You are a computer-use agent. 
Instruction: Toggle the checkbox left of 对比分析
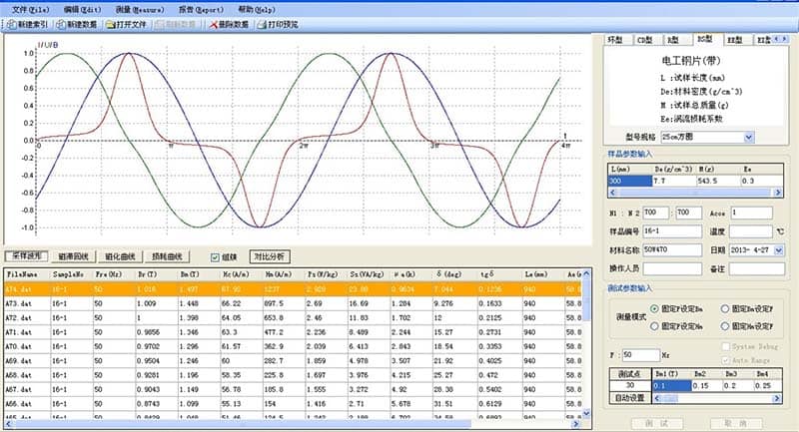215,257
